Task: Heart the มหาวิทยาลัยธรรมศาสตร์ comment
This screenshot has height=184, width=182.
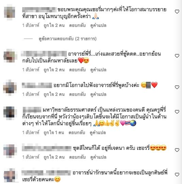Action: click(177, 112)
